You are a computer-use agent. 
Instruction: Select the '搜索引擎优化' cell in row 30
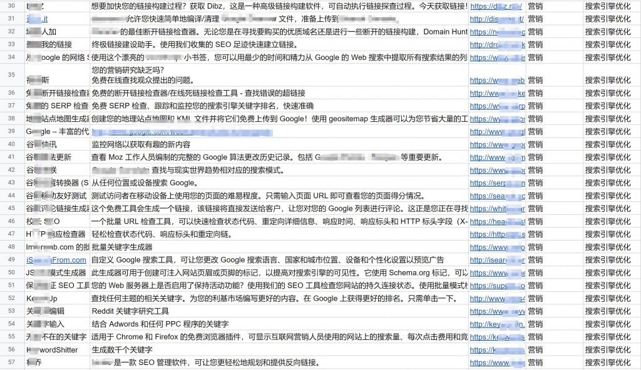(612, 6)
